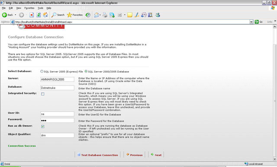Open the Search pane

[58, 15]
